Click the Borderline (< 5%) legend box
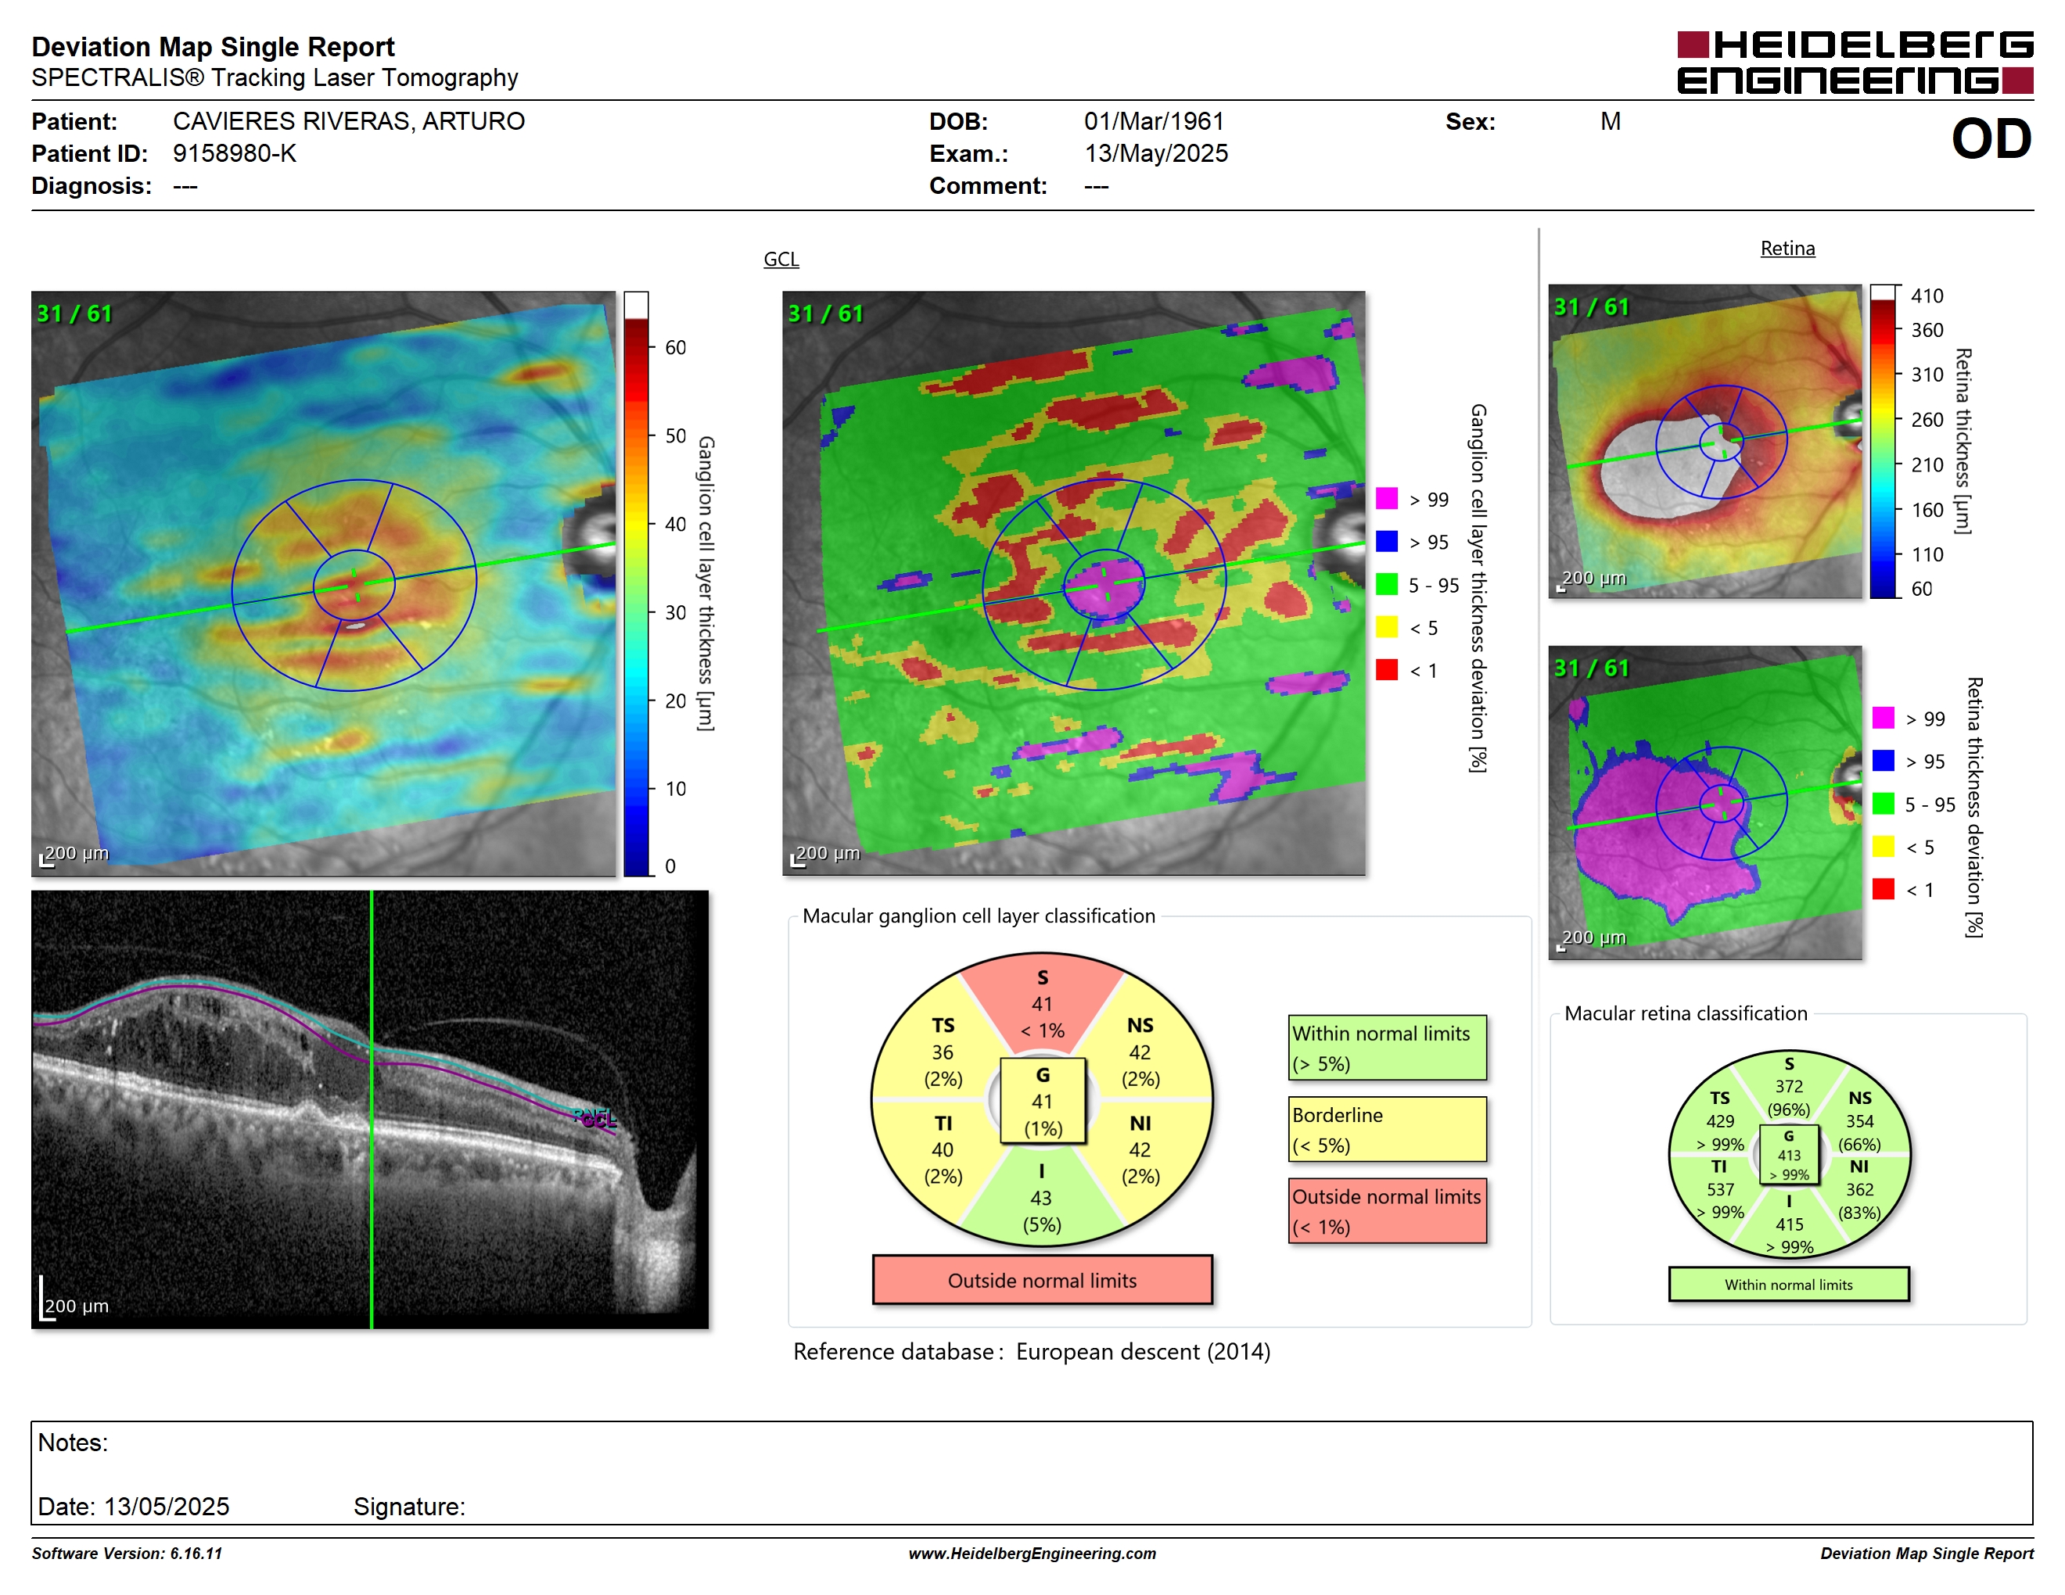 pos(1387,1129)
